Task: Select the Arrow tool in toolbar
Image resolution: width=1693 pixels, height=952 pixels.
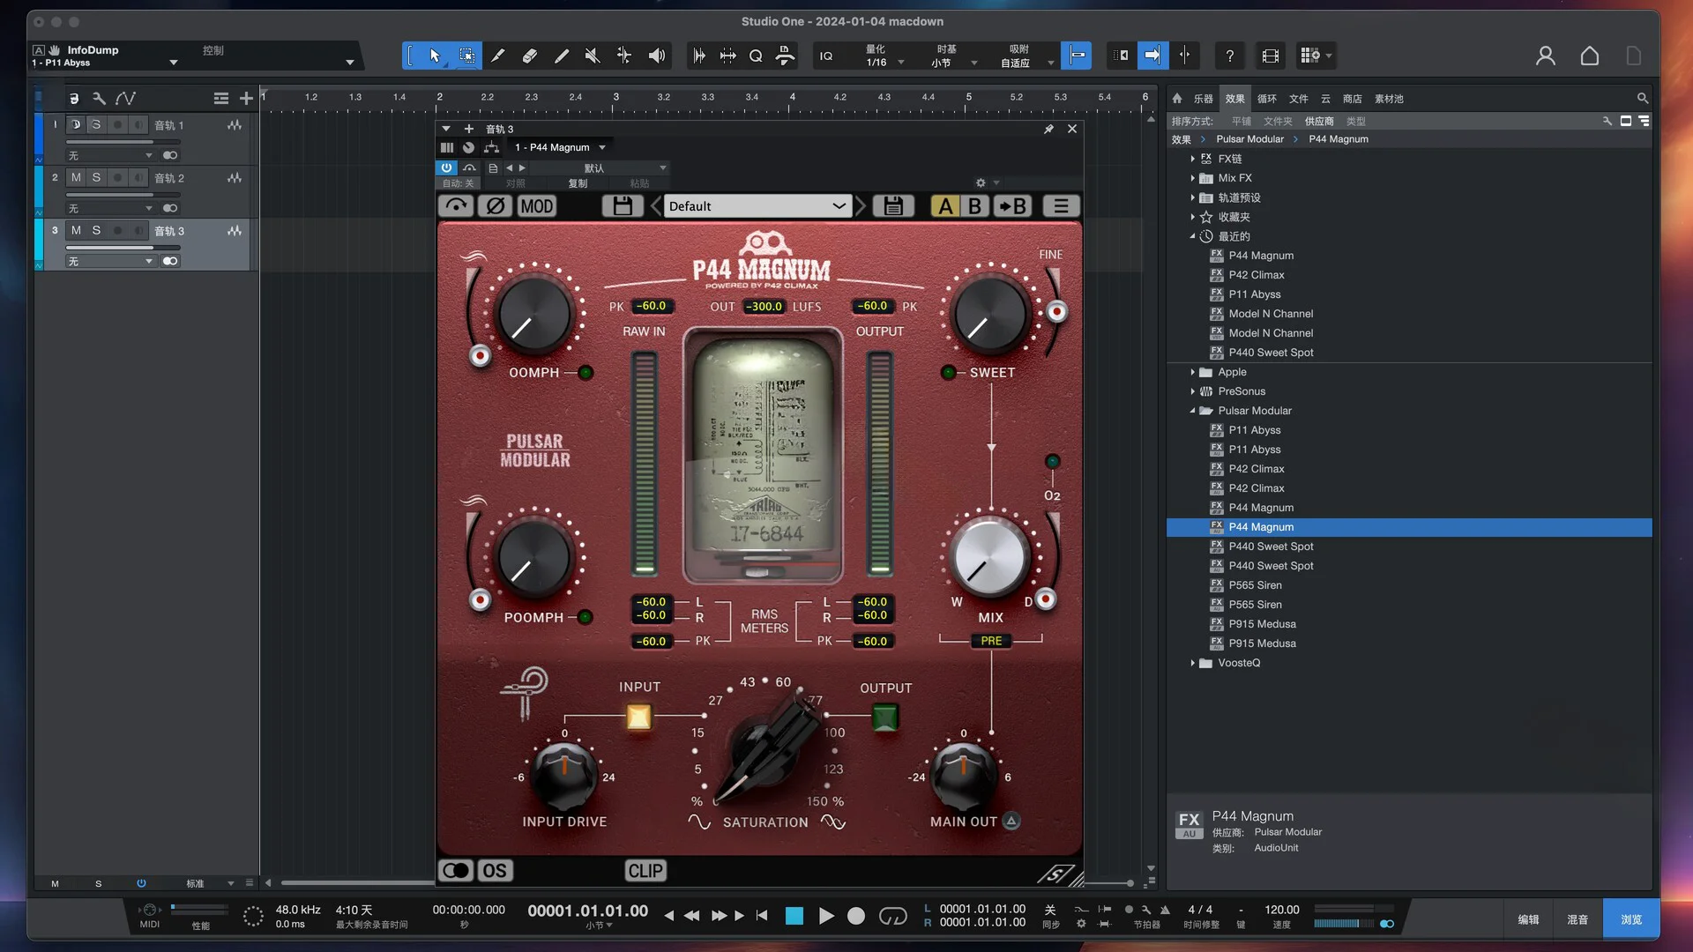Action: point(435,56)
